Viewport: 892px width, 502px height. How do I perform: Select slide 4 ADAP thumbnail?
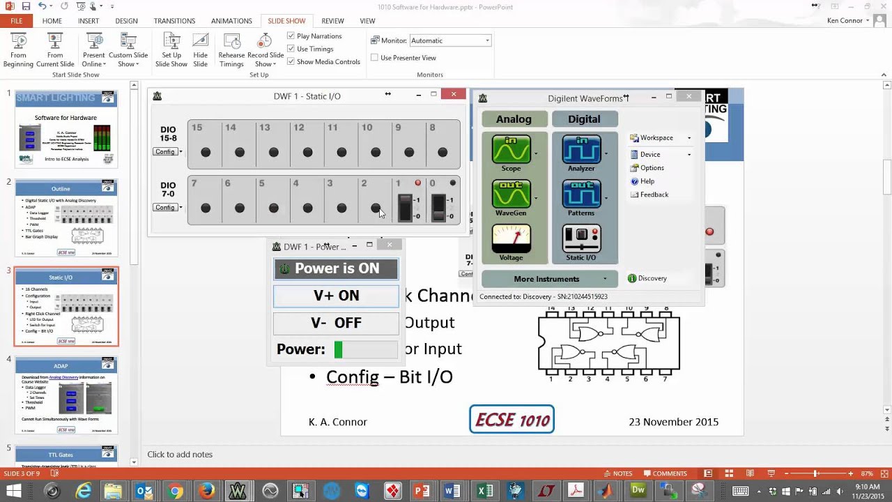(x=66, y=395)
